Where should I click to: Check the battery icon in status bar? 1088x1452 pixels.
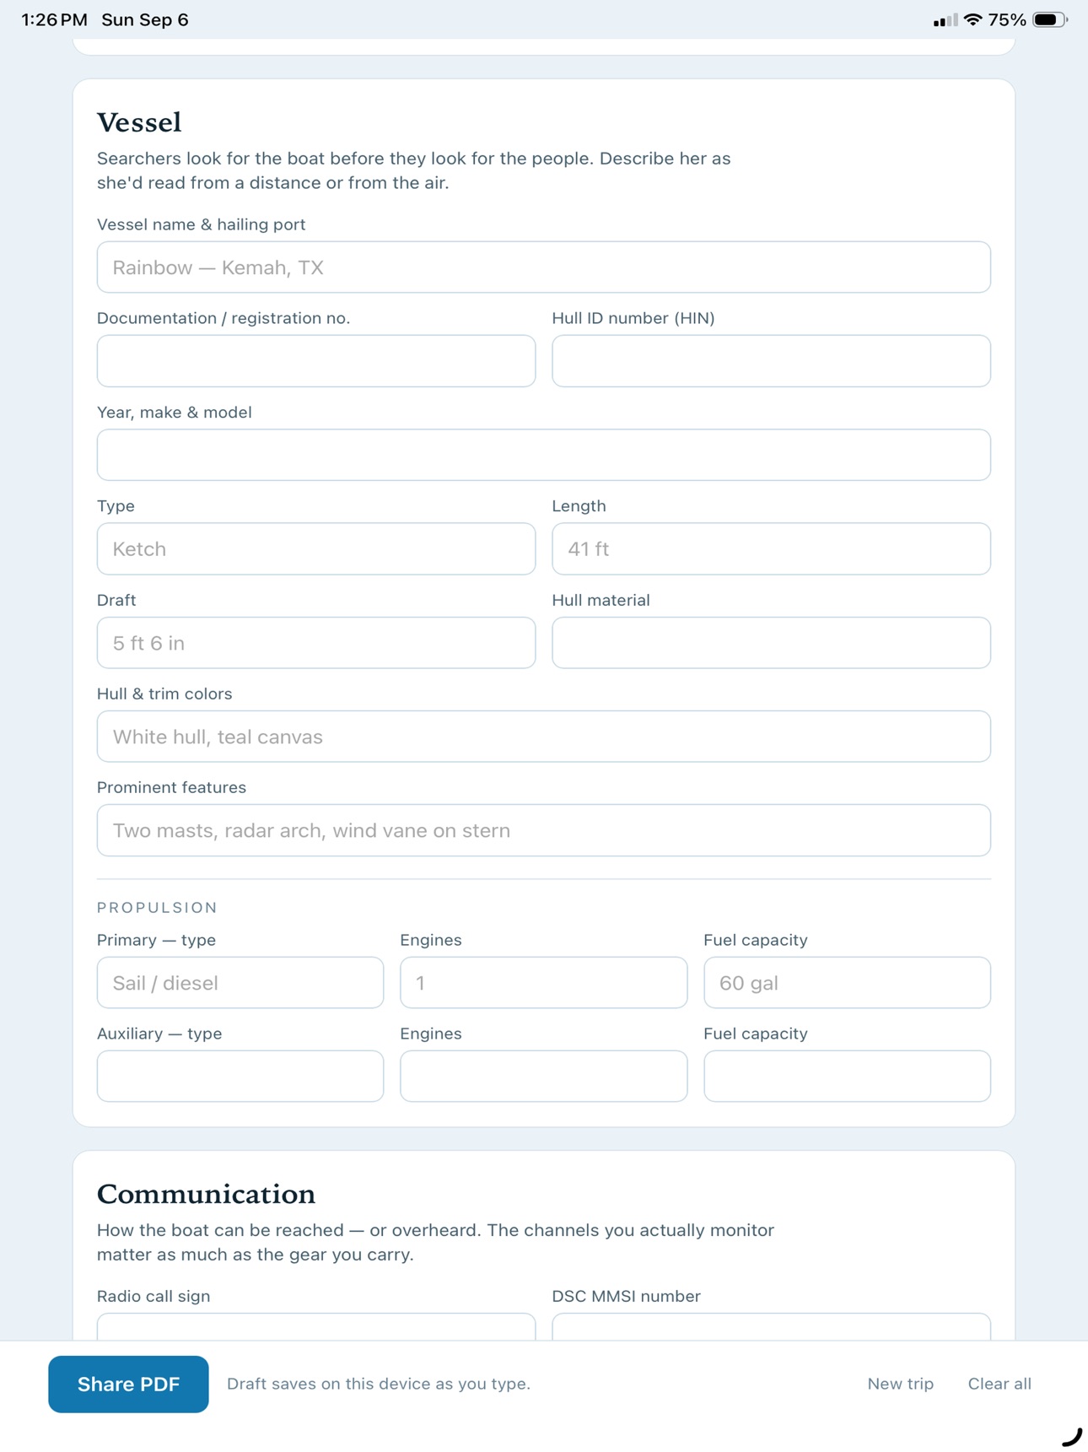tap(1050, 19)
